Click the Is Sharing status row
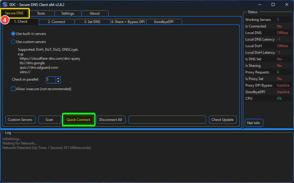 click(268, 66)
